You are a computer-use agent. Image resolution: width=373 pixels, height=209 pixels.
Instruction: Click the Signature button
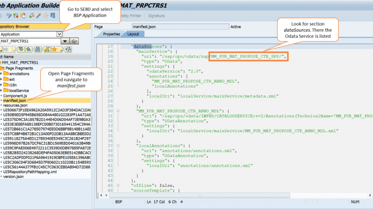click(156, 16)
